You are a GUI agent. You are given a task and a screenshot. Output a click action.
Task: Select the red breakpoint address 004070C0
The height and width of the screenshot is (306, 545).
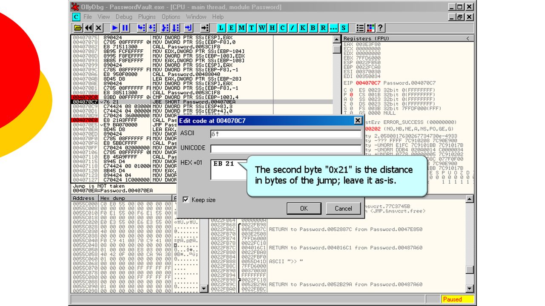point(85,97)
